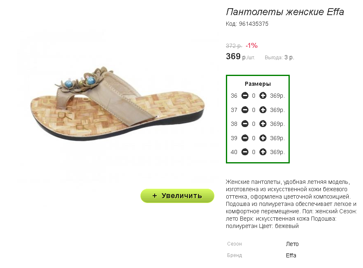Increase quantity for size 36
363x268 pixels.
point(263,96)
